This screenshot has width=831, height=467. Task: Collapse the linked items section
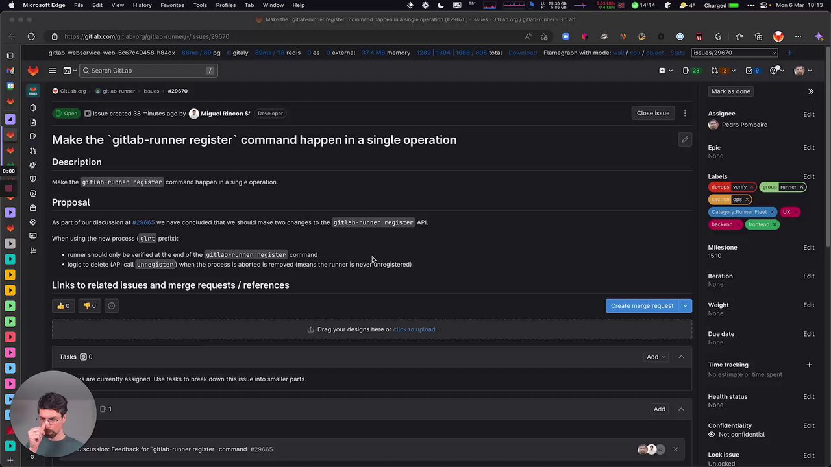point(681,409)
